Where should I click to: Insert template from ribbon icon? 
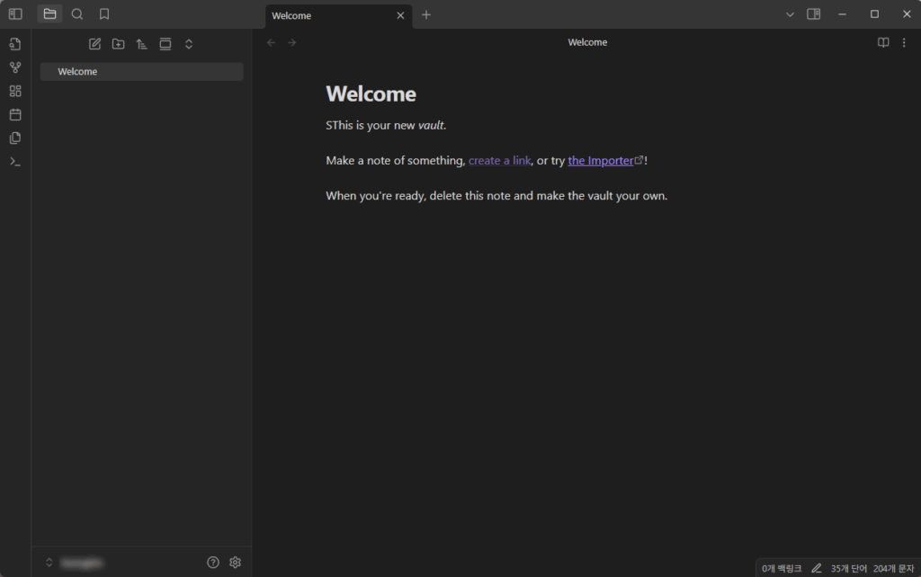[15, 138]
